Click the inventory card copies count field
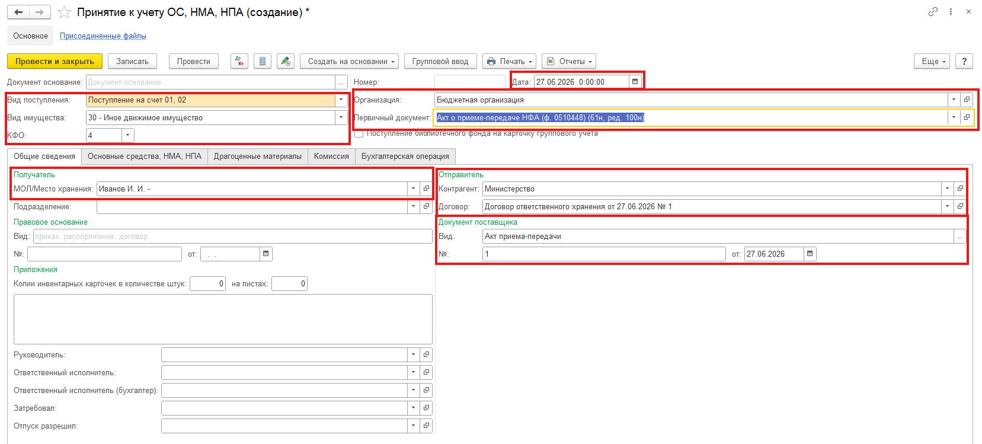The height and width of the screenshot is (444, 982). click(207, 283)
